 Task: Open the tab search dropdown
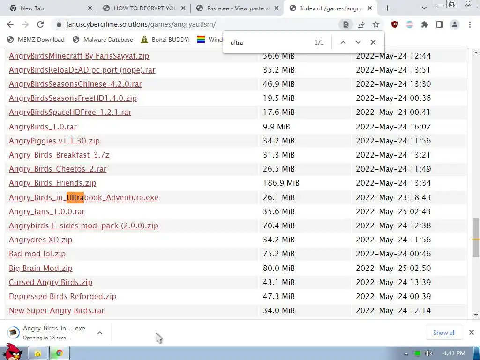(424, 8)
